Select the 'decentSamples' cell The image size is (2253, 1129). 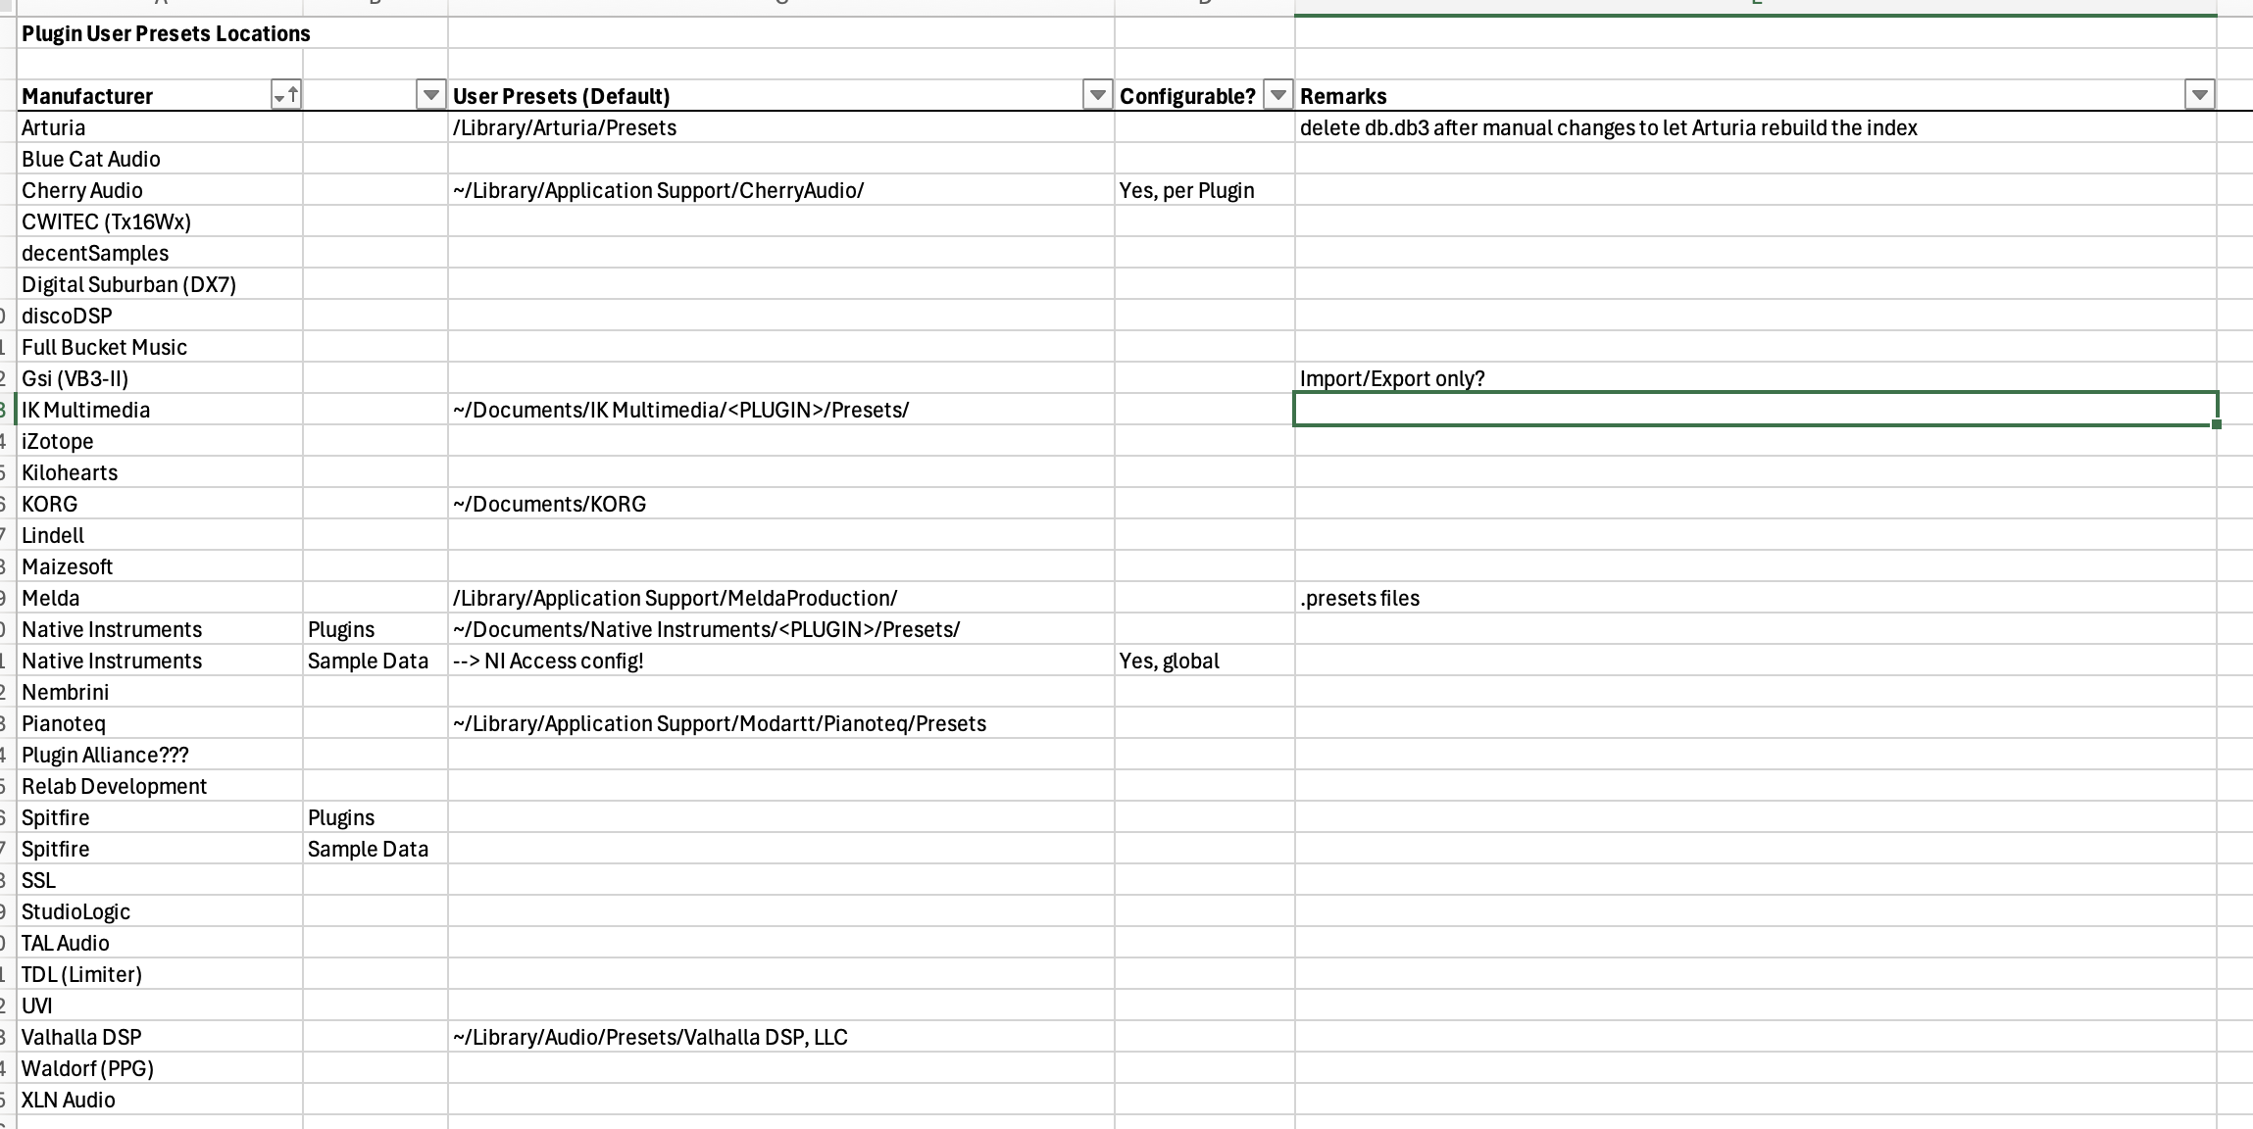coord(160,253)
